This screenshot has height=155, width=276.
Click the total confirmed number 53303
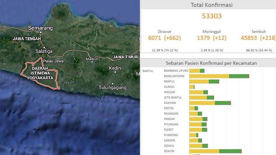pyautogui.click(x=212, y=16)
